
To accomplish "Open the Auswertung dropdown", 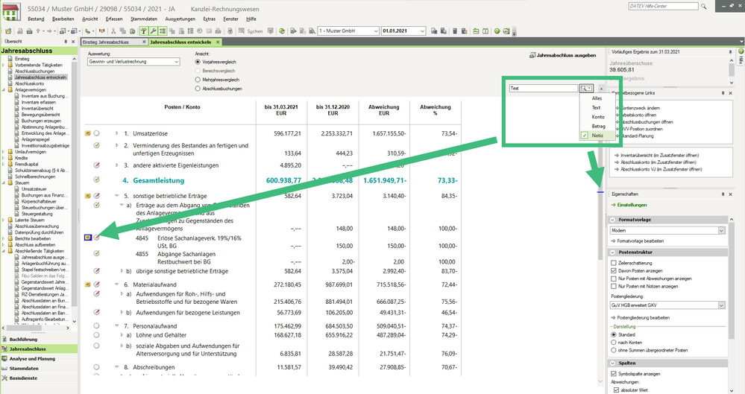I will (x=175, y=62).
